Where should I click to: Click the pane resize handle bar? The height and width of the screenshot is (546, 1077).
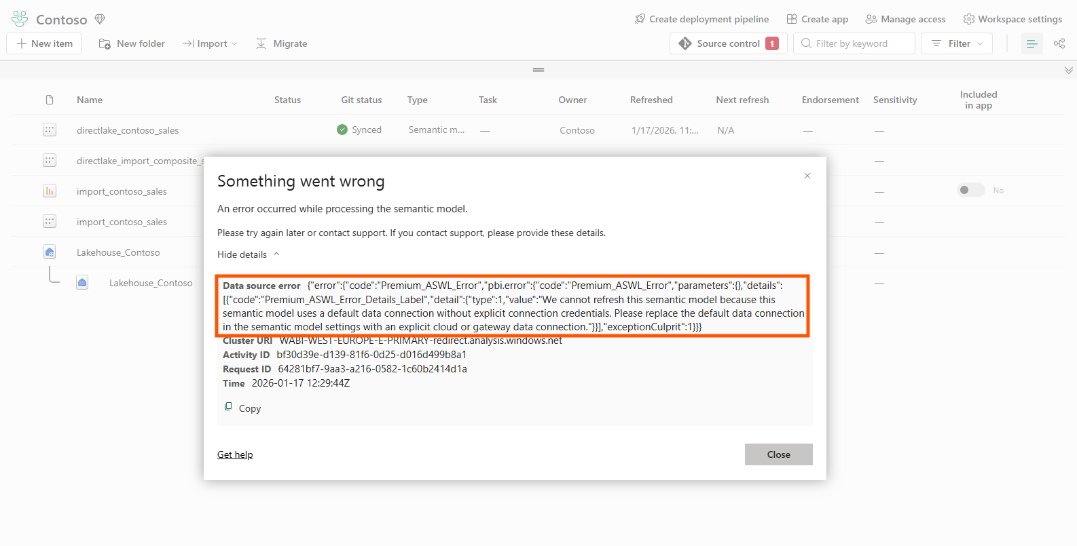538,70
